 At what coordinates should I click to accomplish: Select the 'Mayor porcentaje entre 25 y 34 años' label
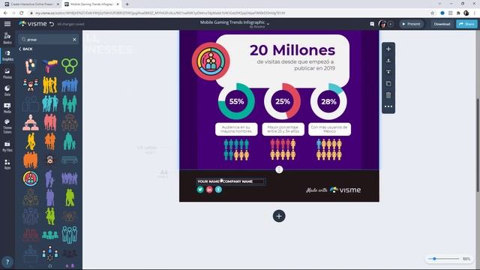point(283,129)
